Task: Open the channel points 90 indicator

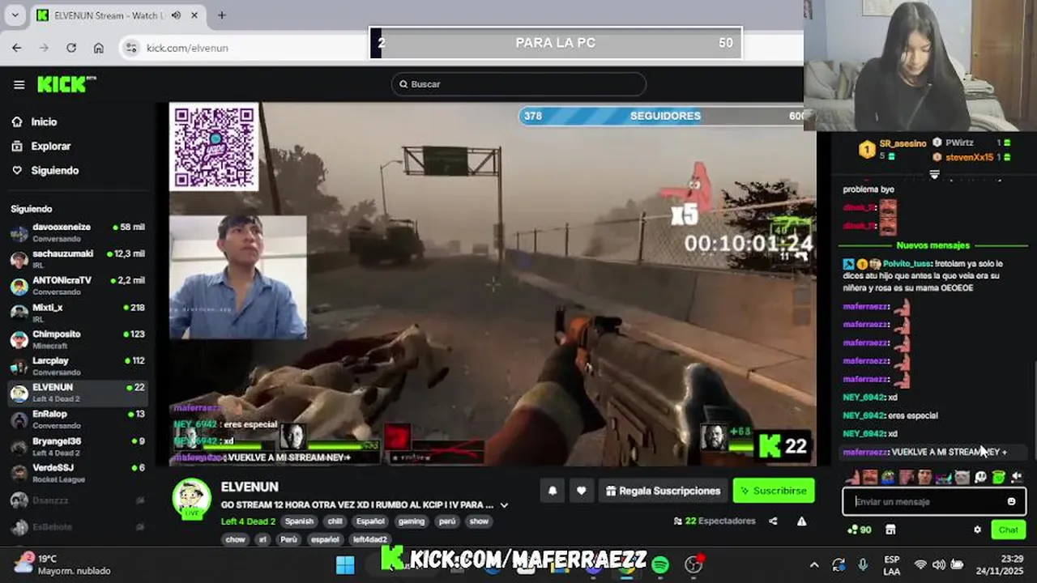Action: tap(860, 530)
